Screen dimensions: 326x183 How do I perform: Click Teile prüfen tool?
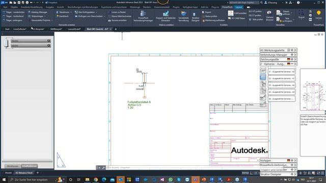(256, 19)
